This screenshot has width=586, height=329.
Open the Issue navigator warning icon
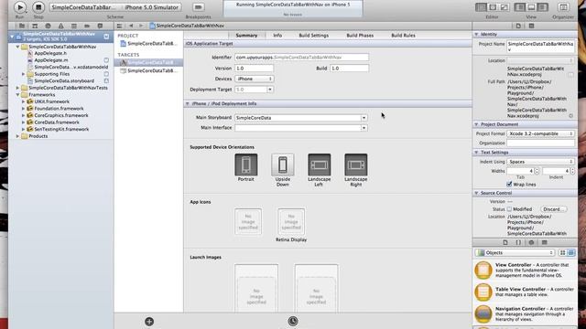(x=61, y=26)
